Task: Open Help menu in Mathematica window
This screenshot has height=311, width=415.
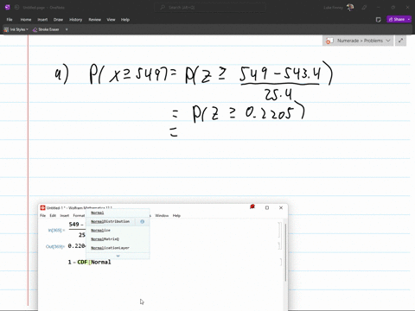Action: click(176, 215)
